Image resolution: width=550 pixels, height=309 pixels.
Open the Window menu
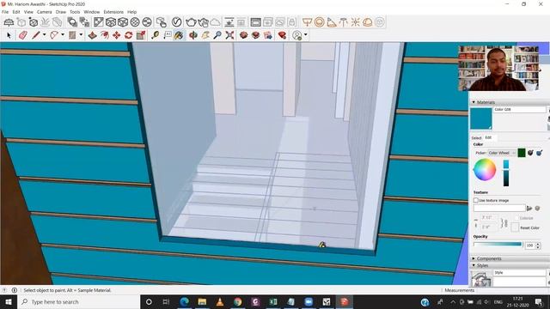[x=92, y=12]
